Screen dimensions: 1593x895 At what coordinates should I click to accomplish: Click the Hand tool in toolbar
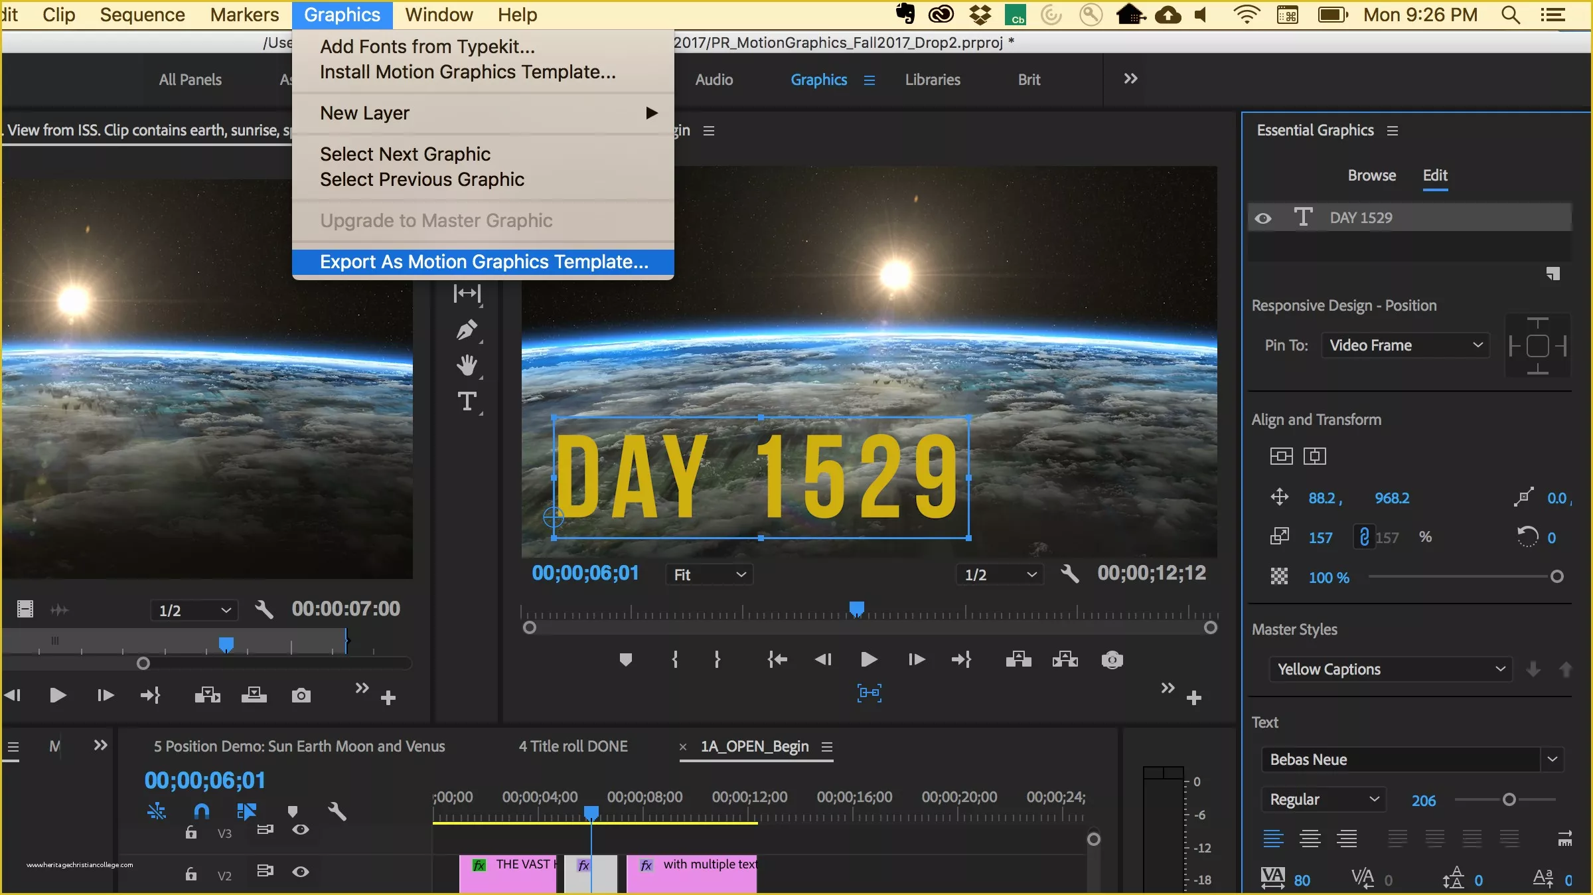pos(467,366)
